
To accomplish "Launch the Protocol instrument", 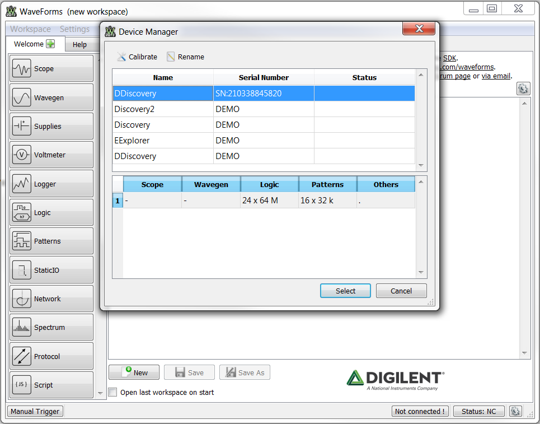I will [x=51, y=356].
